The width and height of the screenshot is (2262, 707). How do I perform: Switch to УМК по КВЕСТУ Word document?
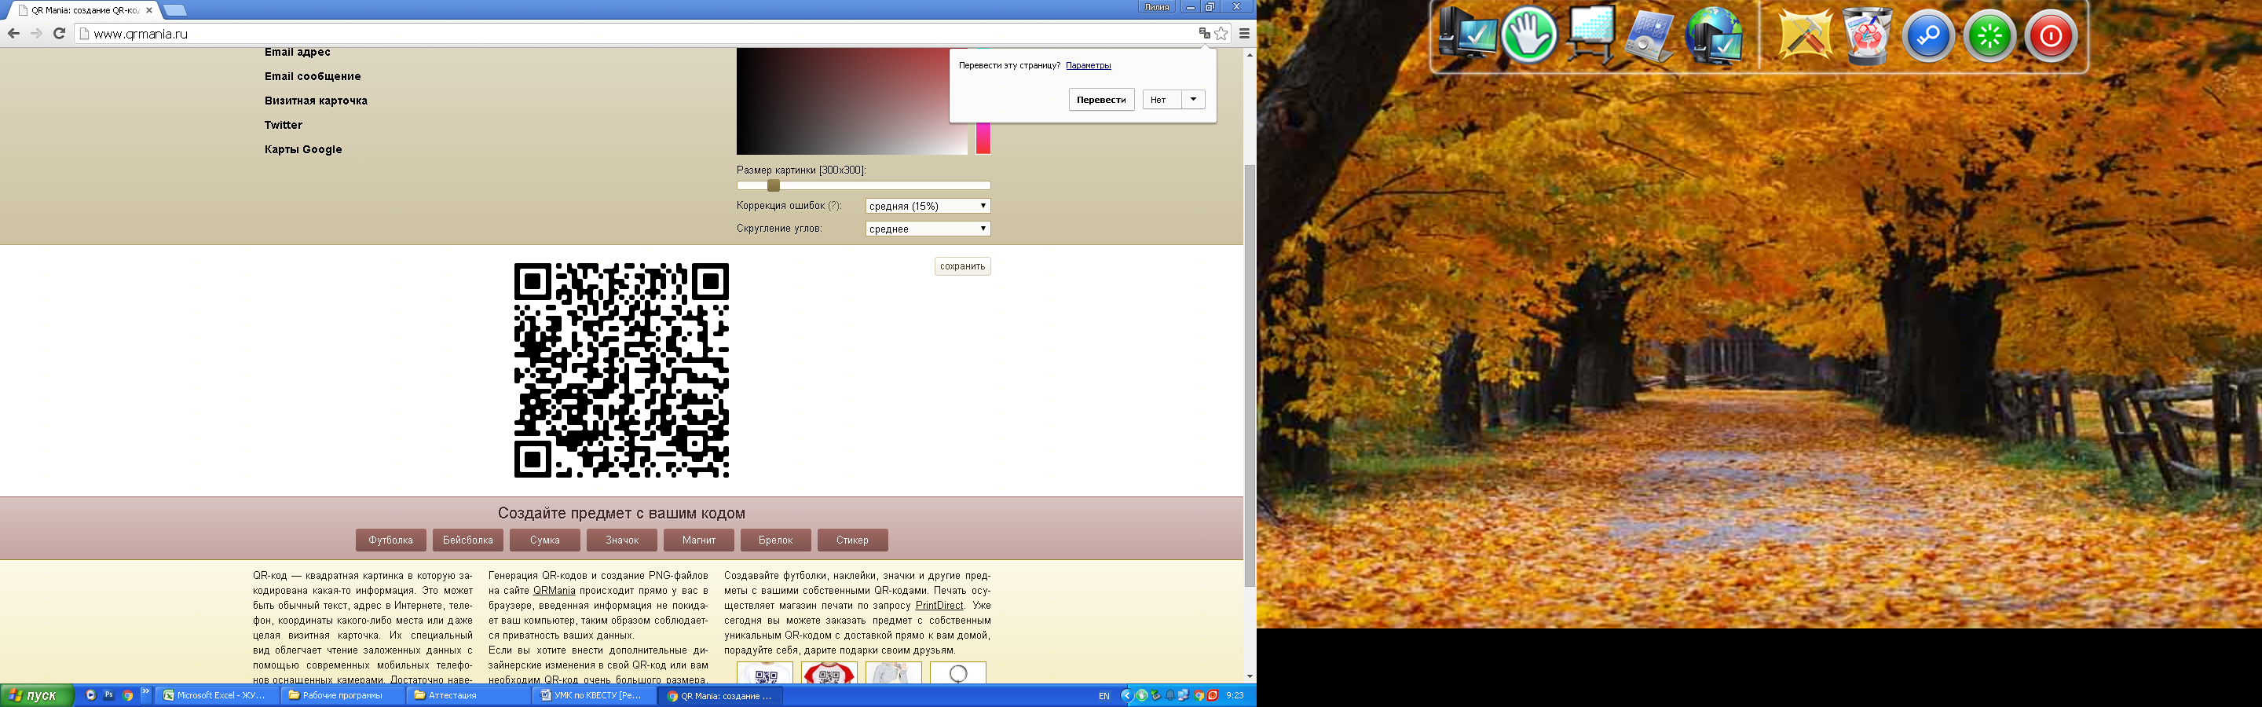tap(594, 695)
